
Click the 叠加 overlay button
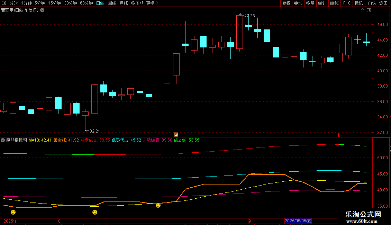298,3
